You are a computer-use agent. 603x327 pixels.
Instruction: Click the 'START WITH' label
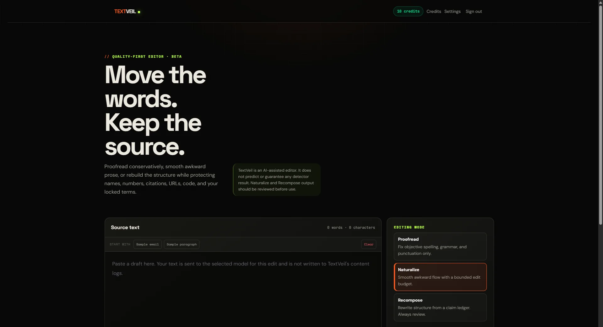120,244
